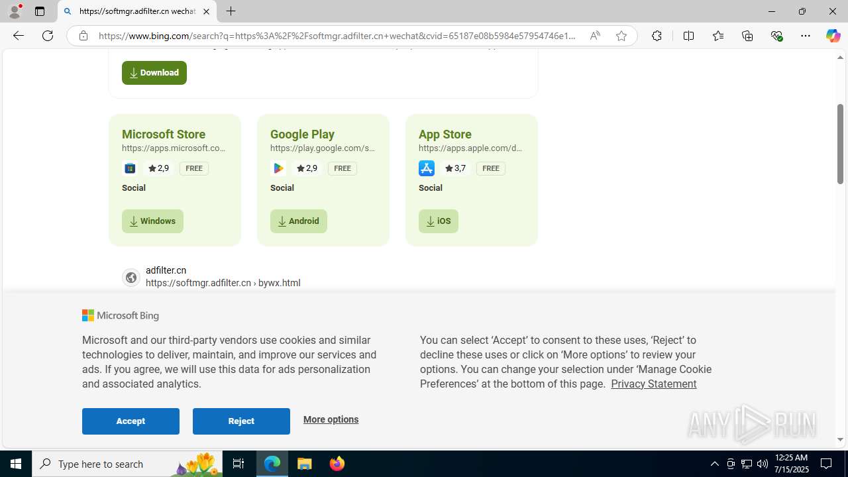Open the Privacy Statement link
Screen dimensions: 848x477
click(x=653, y=384)
